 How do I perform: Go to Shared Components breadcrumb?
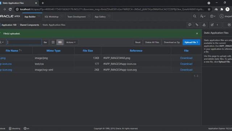point(29,25)
